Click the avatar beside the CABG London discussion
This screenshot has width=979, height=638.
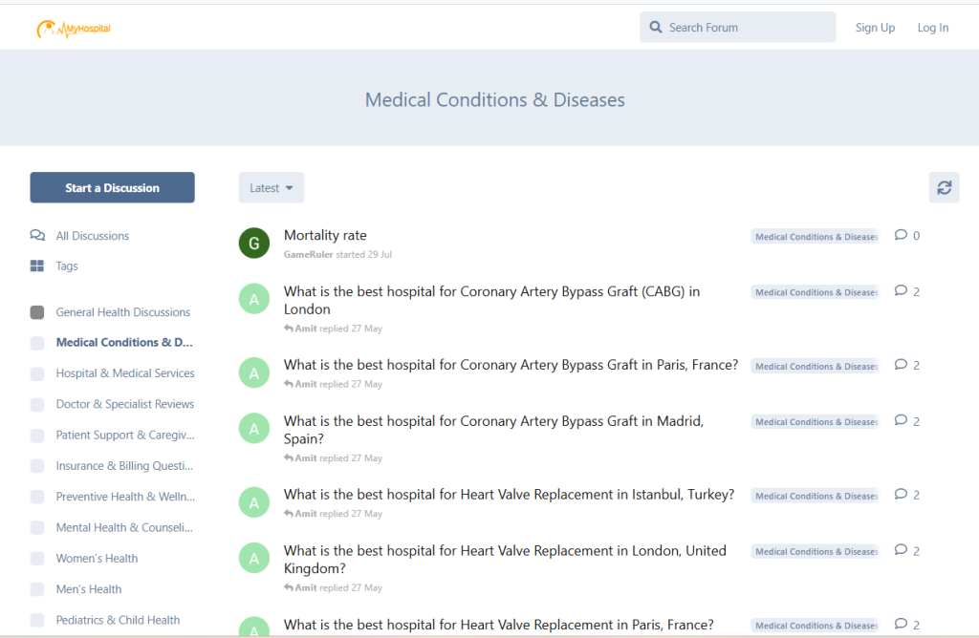pos(253,299)
